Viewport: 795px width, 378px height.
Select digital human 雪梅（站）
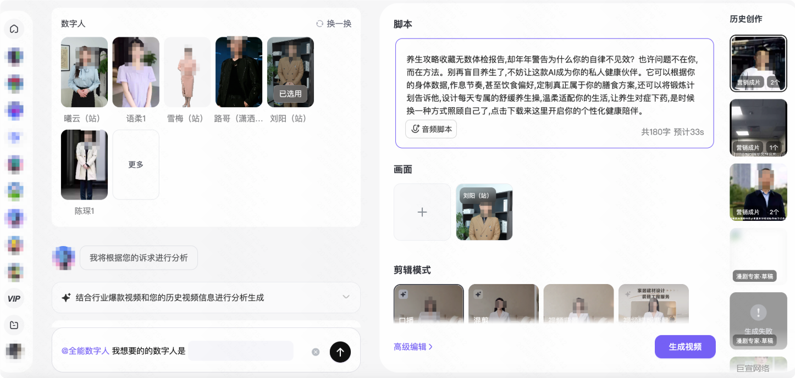187,72
